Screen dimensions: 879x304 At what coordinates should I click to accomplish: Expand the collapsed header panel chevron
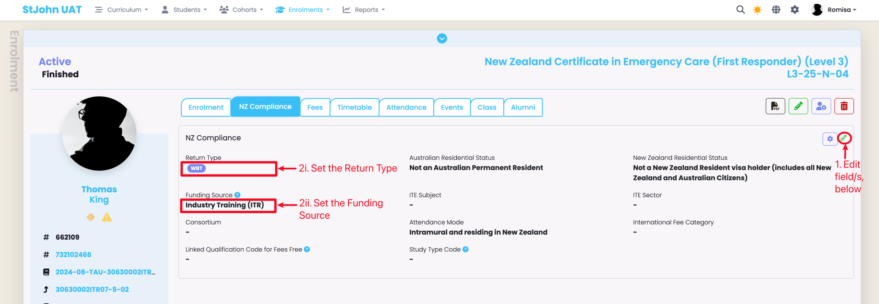[x=442, y=38]
